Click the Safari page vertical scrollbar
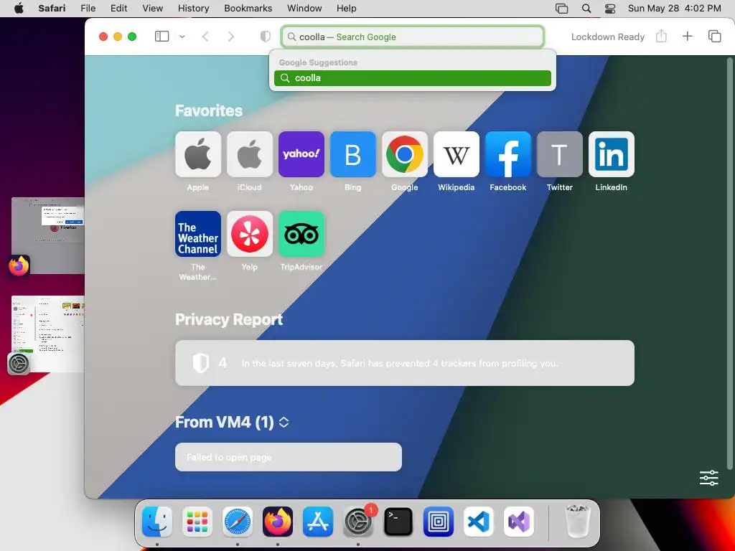This screenshot has width=735, height=551. 729,263
